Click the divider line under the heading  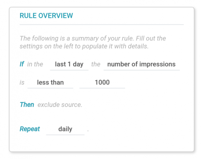[x=102, y=25]
